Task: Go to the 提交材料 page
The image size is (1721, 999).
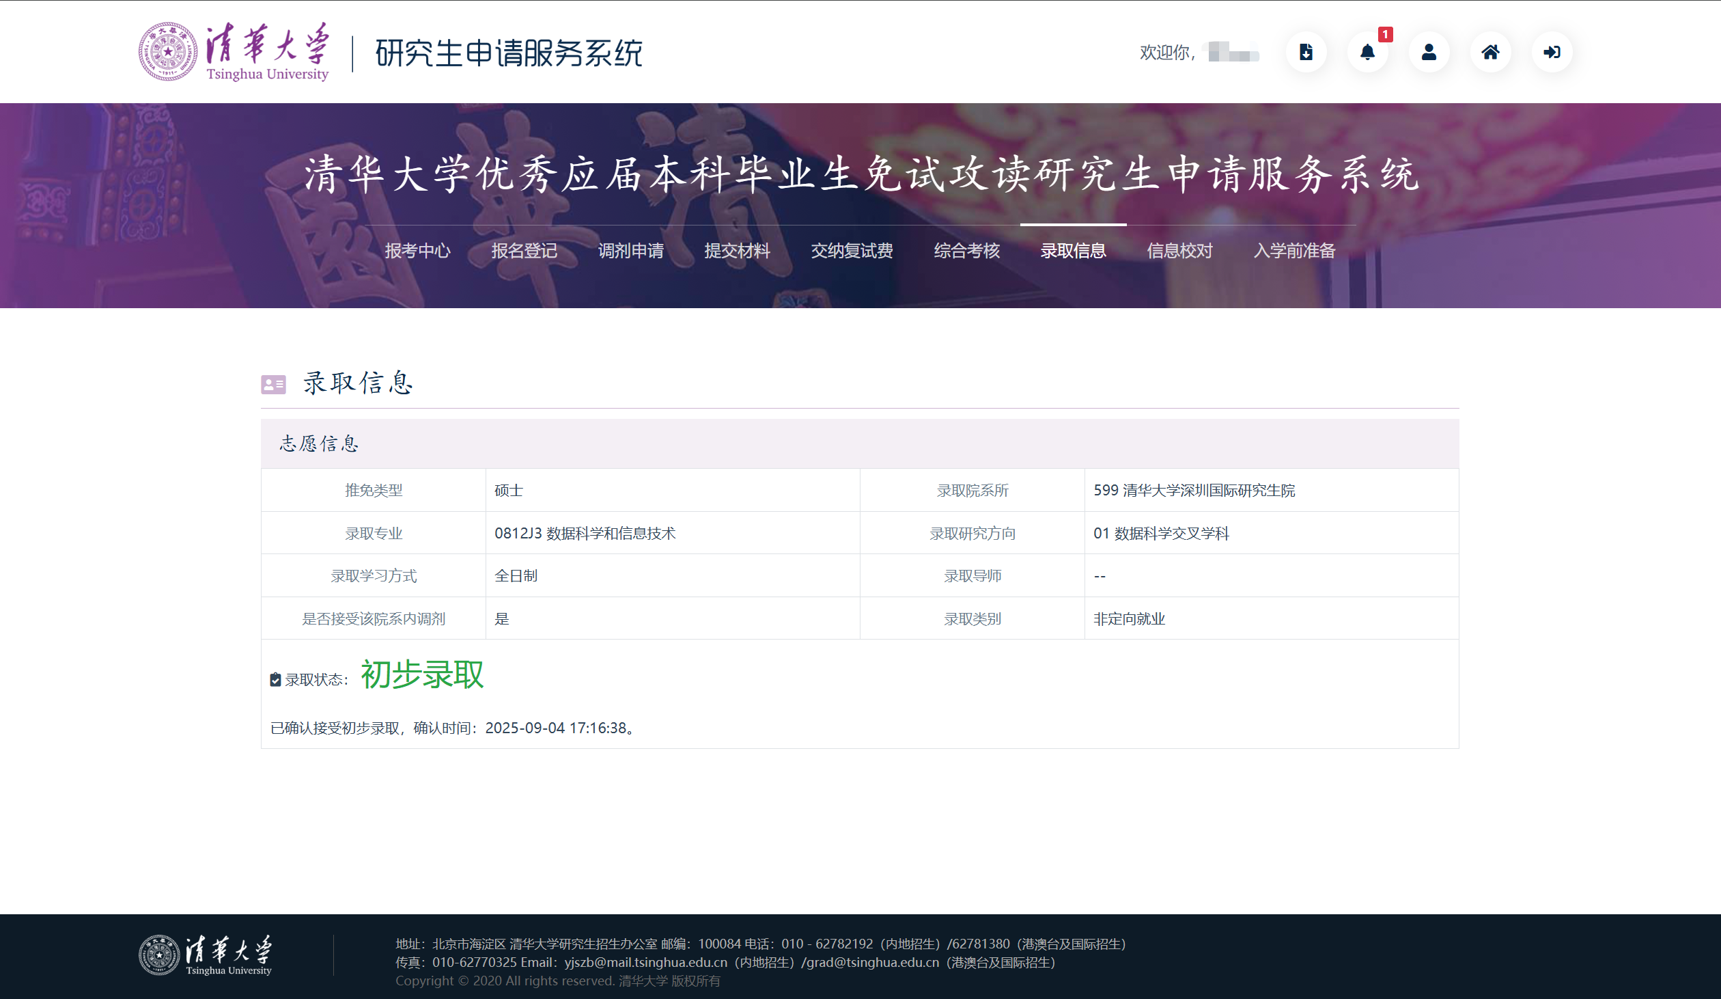Action: pos(737,251)
